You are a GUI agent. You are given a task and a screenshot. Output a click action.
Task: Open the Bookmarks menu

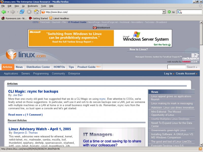pyautogui.click(x=33, y=6)
